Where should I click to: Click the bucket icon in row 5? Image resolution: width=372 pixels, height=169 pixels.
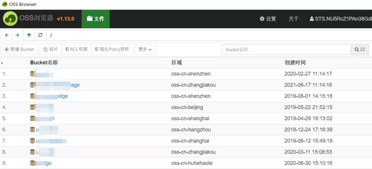coord(32,118)
